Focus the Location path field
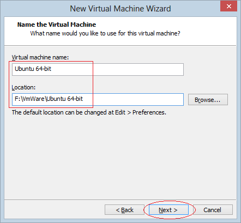 98,99
